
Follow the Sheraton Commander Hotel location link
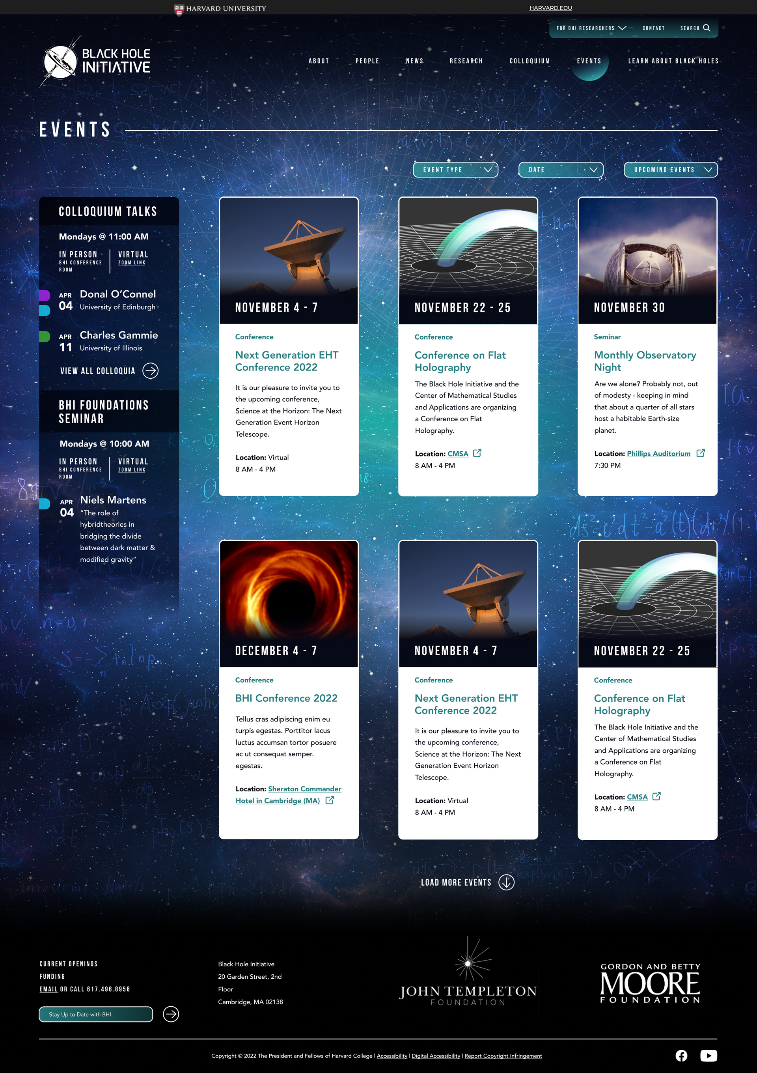[x=304, y=789]
